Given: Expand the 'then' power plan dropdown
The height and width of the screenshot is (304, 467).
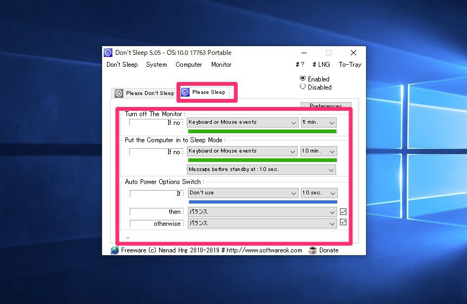Looking at the screenshot, I should pos(262,212).
